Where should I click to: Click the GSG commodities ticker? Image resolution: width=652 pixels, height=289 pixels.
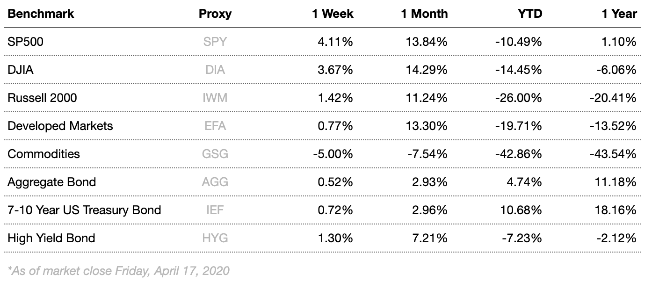coord(215,154)
